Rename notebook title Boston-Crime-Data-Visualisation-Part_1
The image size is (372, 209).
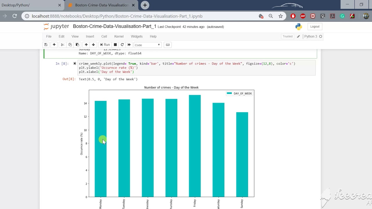click(x=115, y=26)
